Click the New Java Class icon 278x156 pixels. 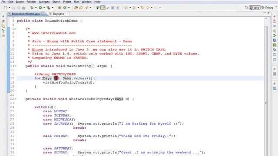[x=65, y=8]
